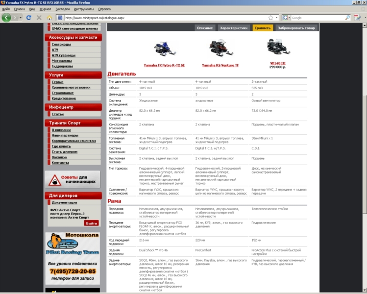Click the Мотошкола Pilot Racing Team banner
This screenshot has width=367, height=294.
point(73,258)
